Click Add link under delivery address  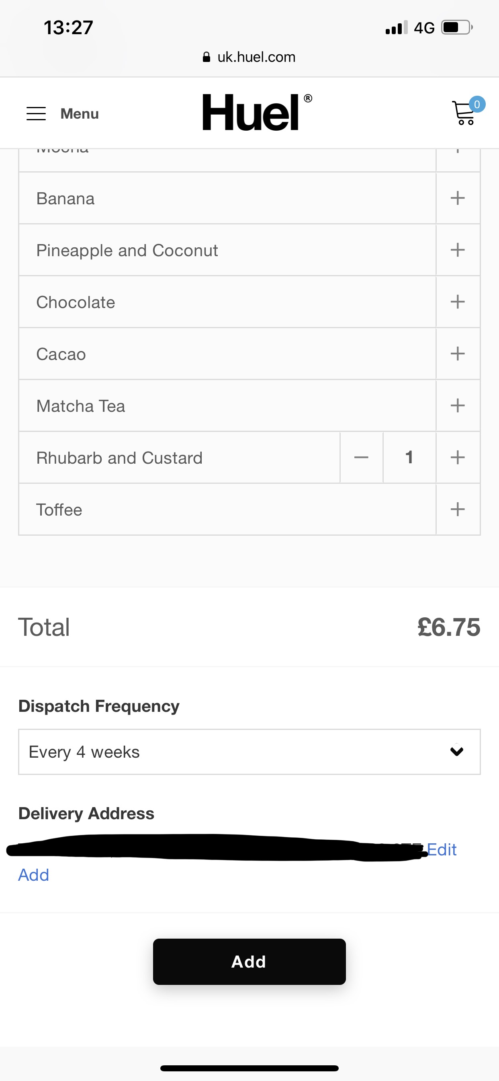coord(33,875)
